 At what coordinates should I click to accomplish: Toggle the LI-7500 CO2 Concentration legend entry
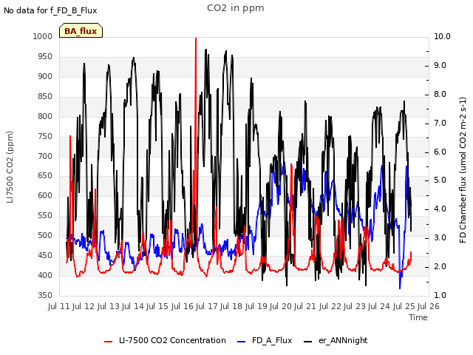pos(165,340)
